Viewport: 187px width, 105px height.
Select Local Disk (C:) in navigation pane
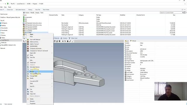[5, 40]
